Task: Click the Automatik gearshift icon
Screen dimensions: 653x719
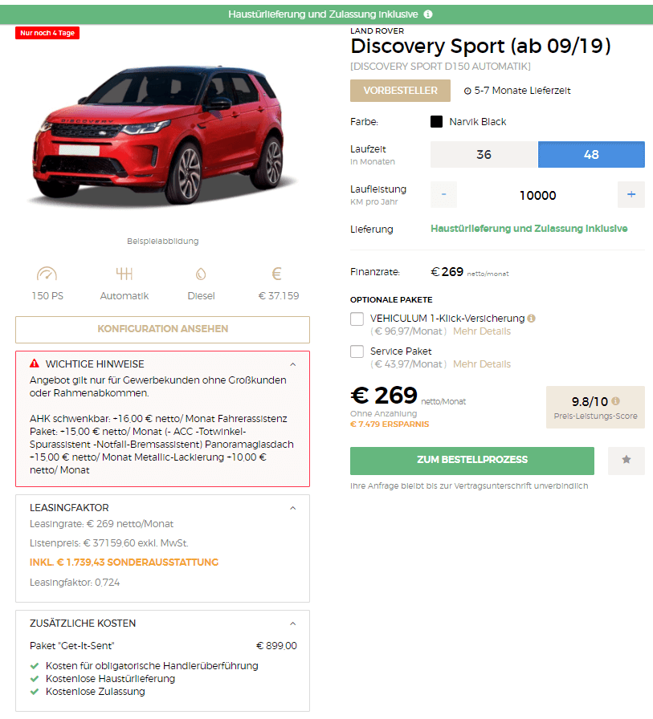Action: point(124,274)
